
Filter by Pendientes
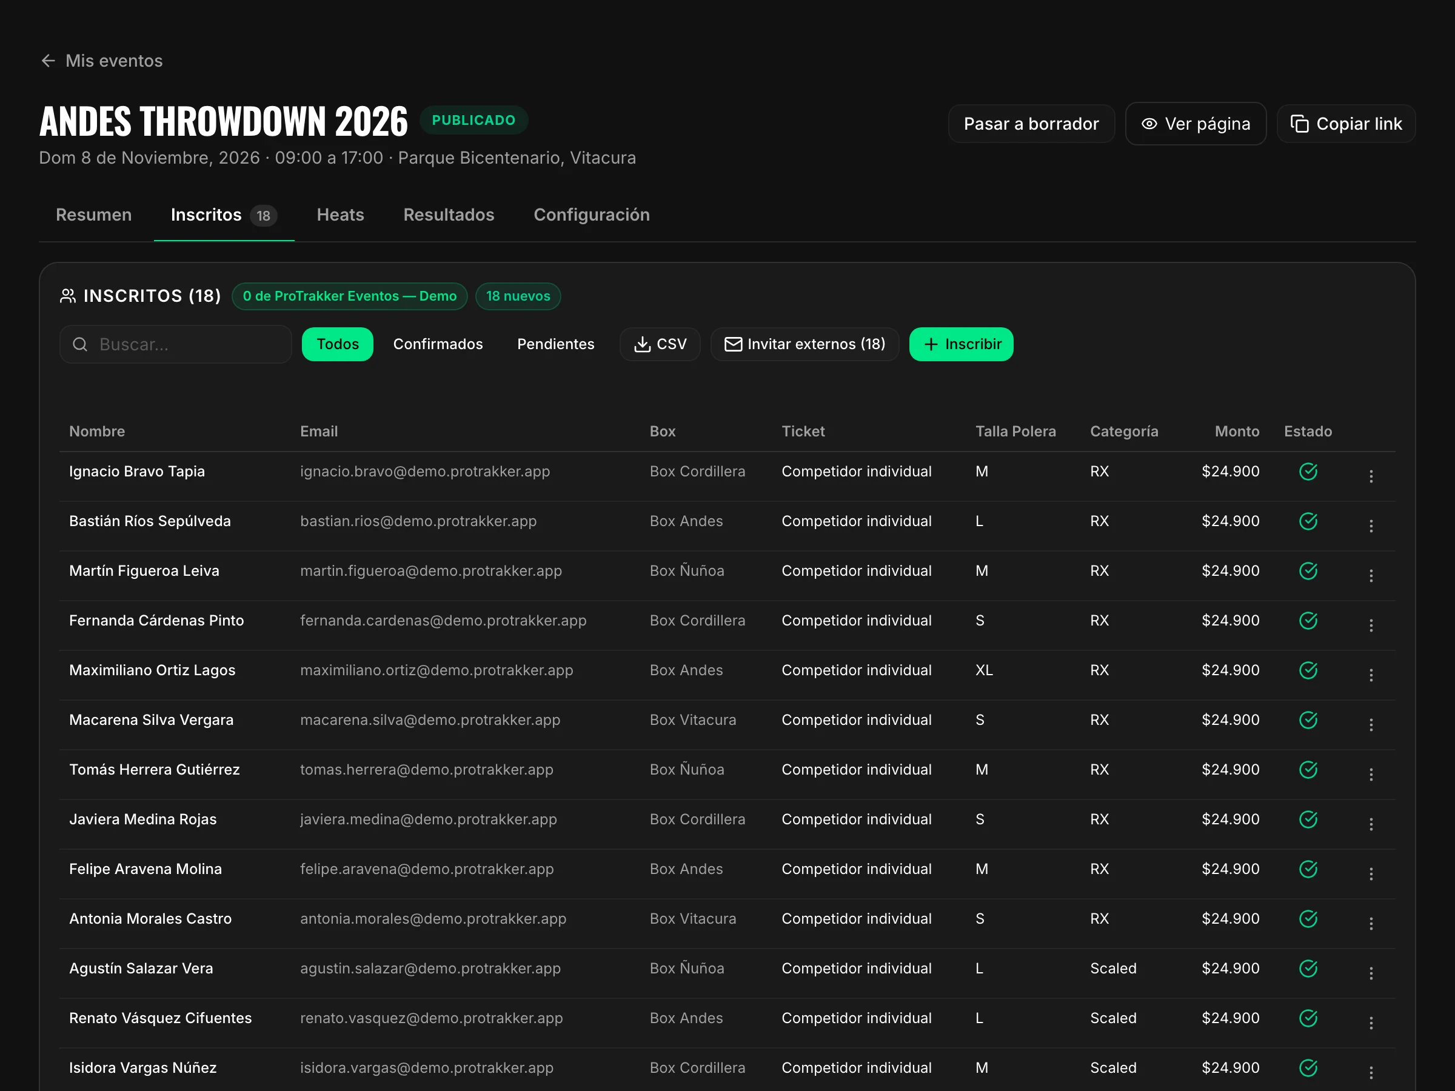click(x=555, y=344)
